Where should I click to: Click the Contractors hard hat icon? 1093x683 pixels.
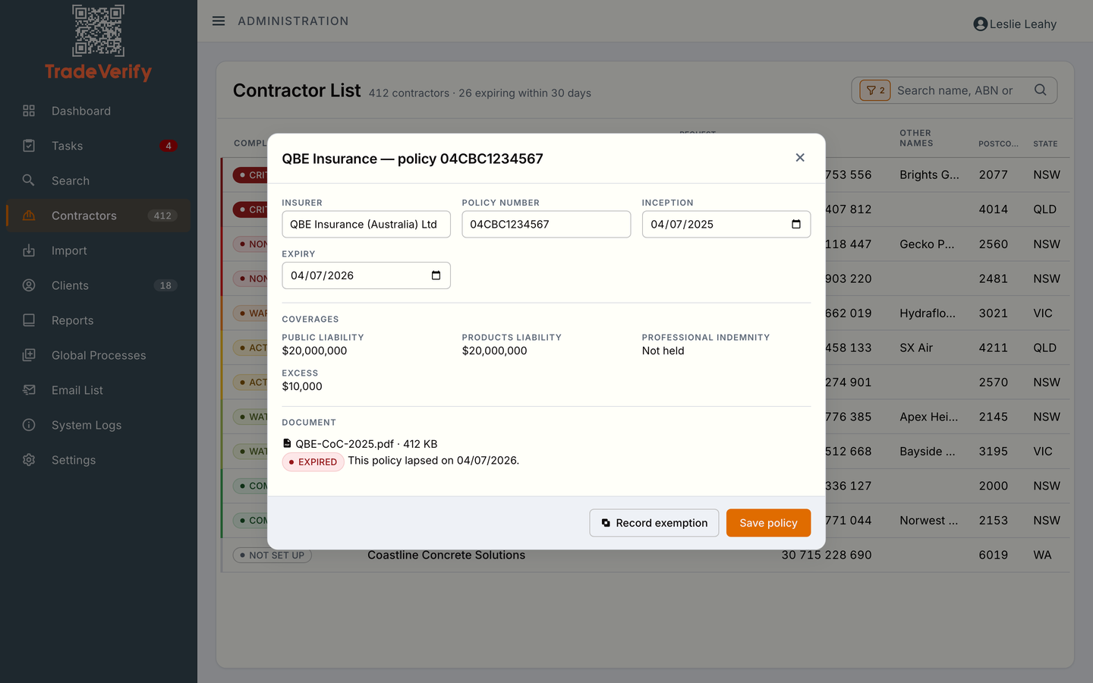29,216
